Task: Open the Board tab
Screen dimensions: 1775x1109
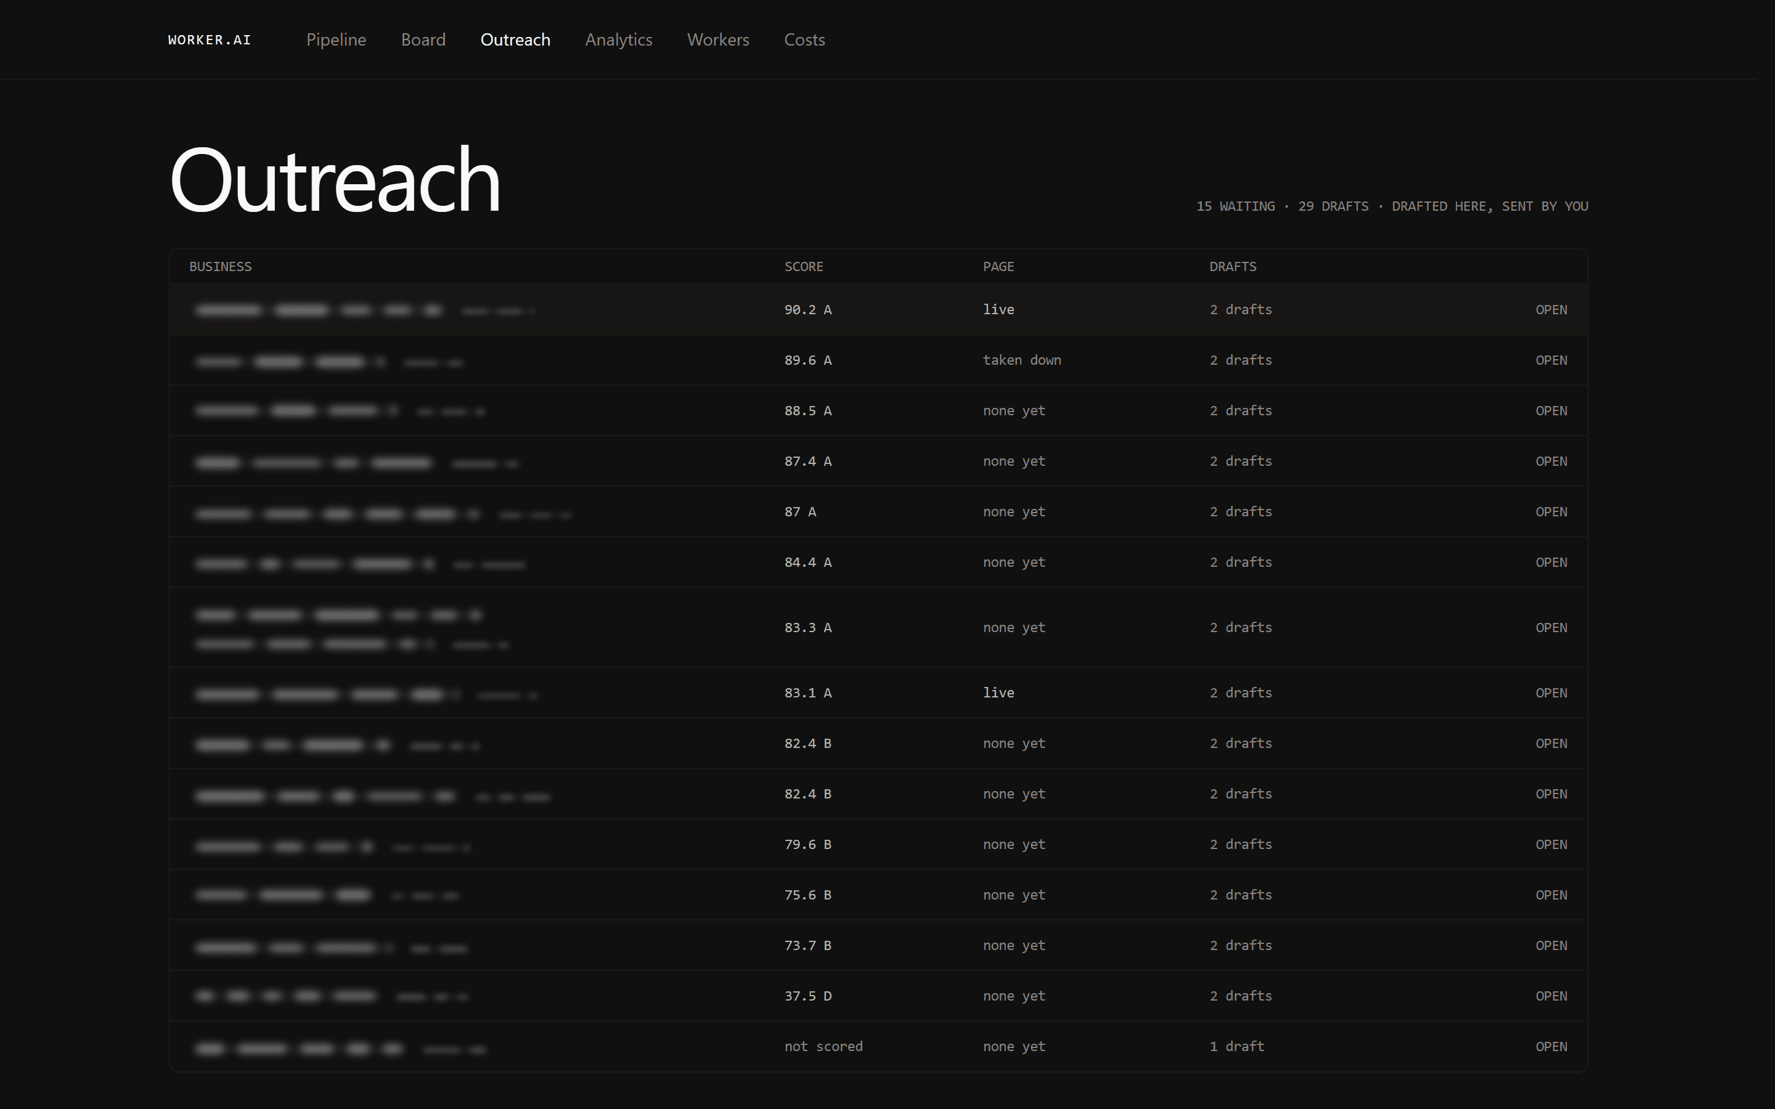Action: tap(423, 39)
